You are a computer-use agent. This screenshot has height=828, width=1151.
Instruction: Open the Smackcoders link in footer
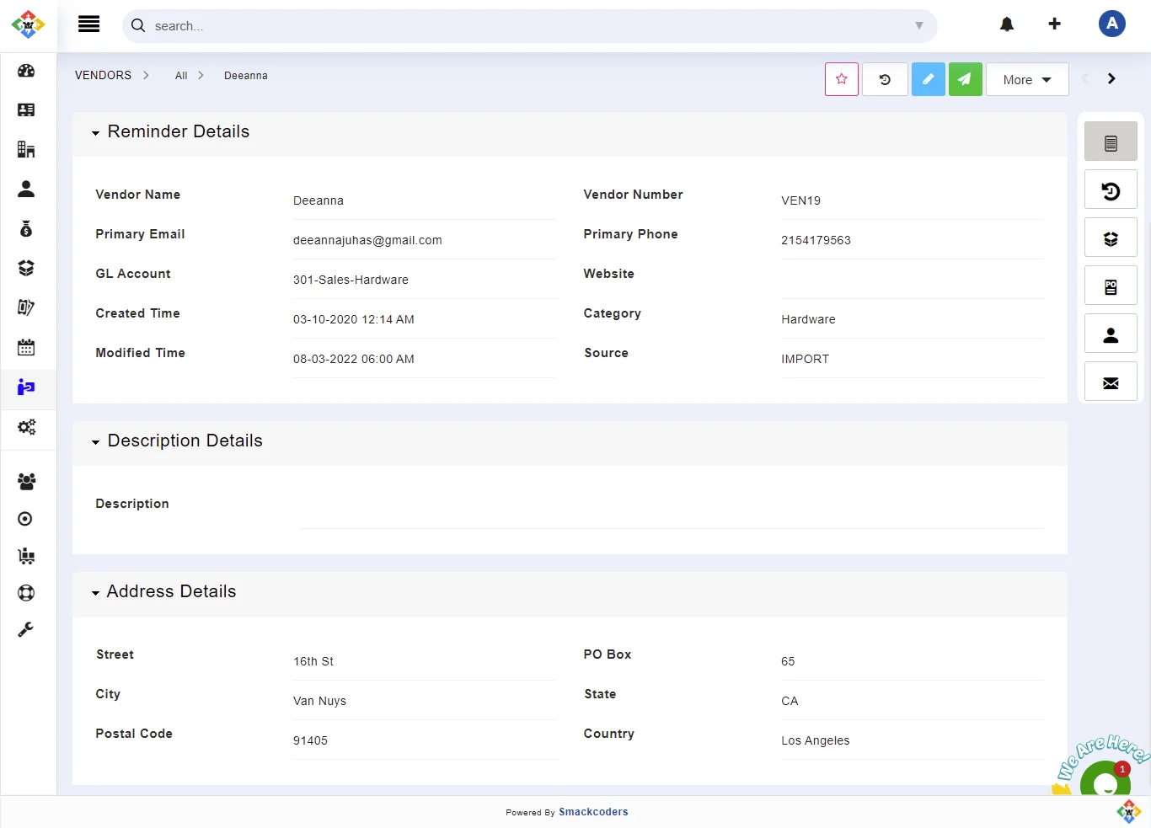click(593, 812)
